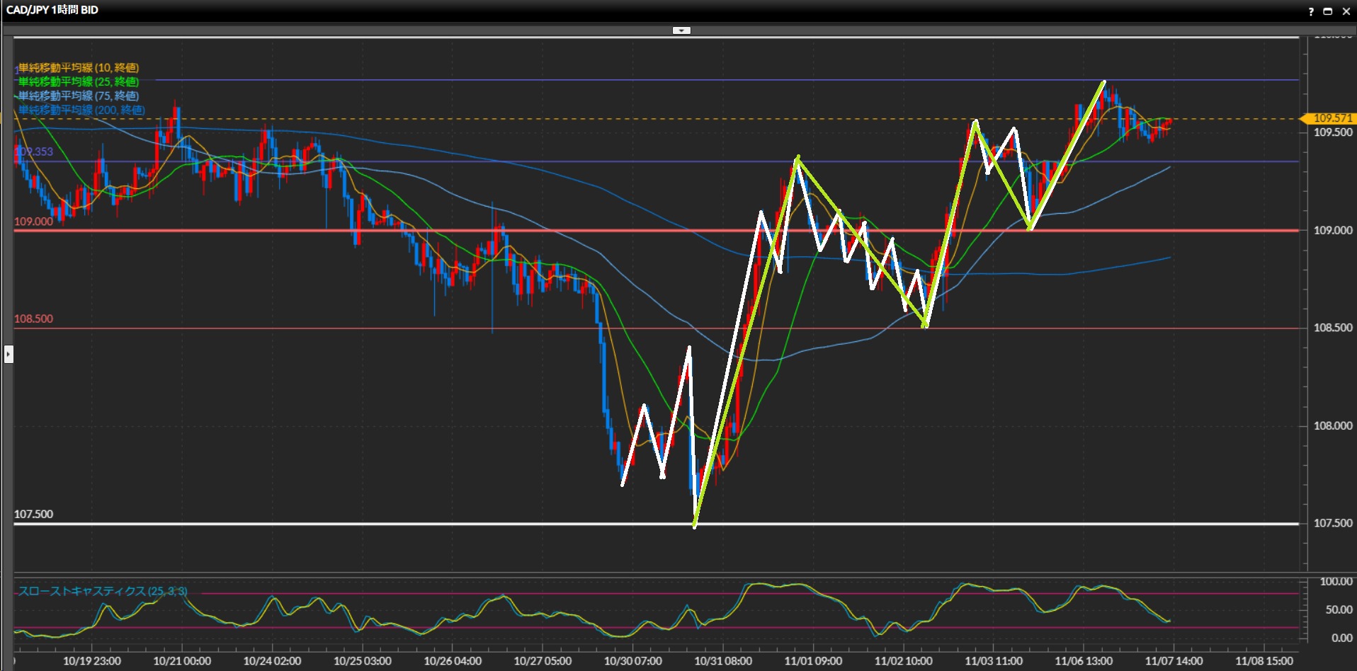Expand the top toolbar dropdown arrow
The width and height of the screenshot is (1357, 671).
[x=681, y=30]
